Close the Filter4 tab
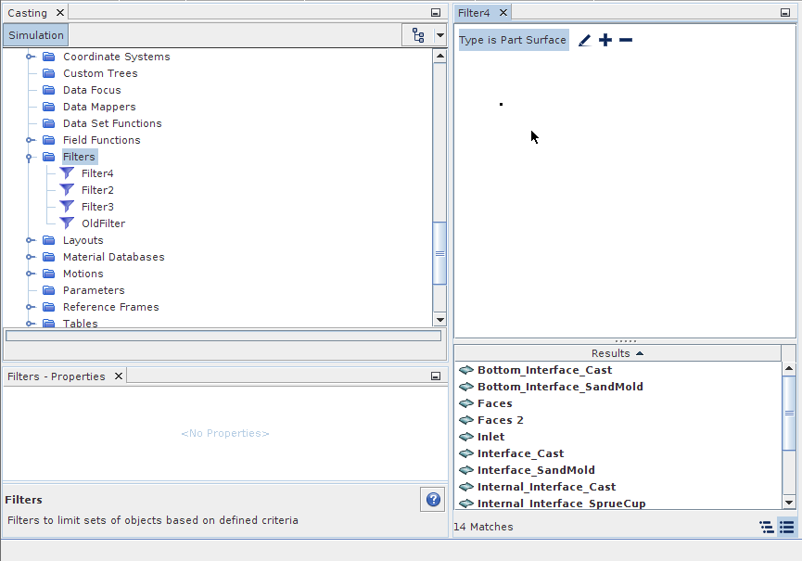 (x=503, y=13)
